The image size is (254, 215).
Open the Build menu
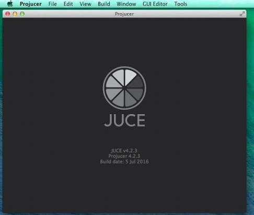point(104,4)
